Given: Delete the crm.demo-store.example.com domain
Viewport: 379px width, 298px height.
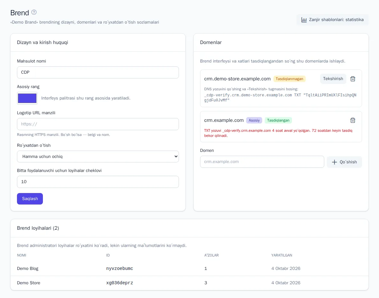Looking at the screenshot, I should tap(353, 79).
